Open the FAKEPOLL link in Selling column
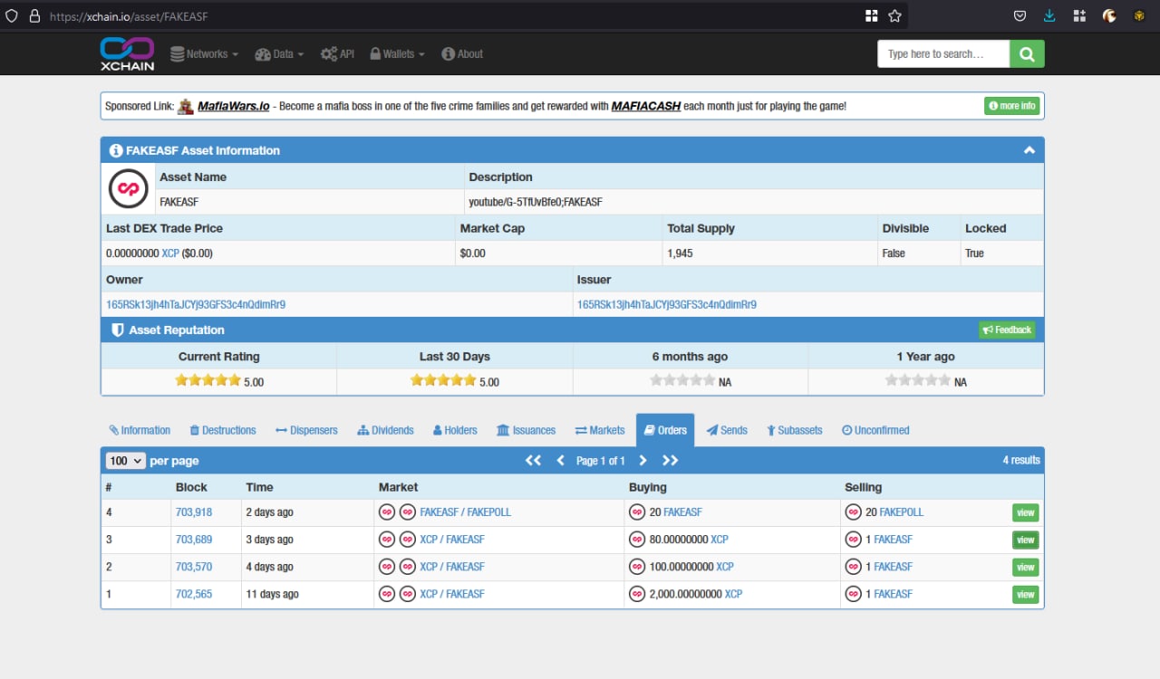This screenshot has height=679, width=1160. click(902, 512)
